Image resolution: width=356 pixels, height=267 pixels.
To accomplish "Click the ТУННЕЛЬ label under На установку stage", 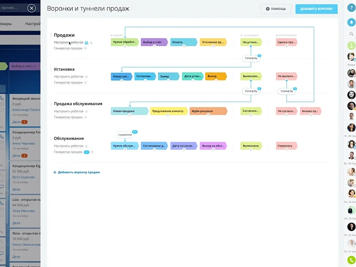I will coord(251,57).
